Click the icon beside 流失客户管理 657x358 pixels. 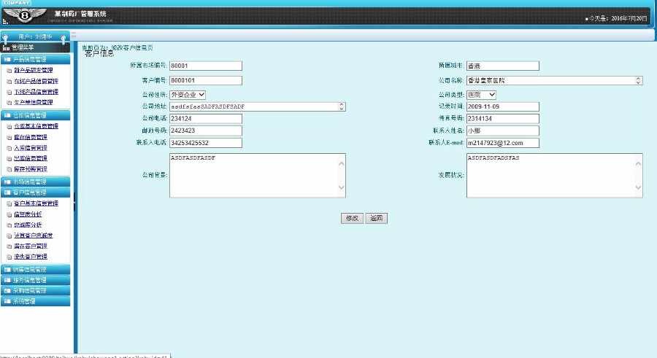[x=9, y=257]
